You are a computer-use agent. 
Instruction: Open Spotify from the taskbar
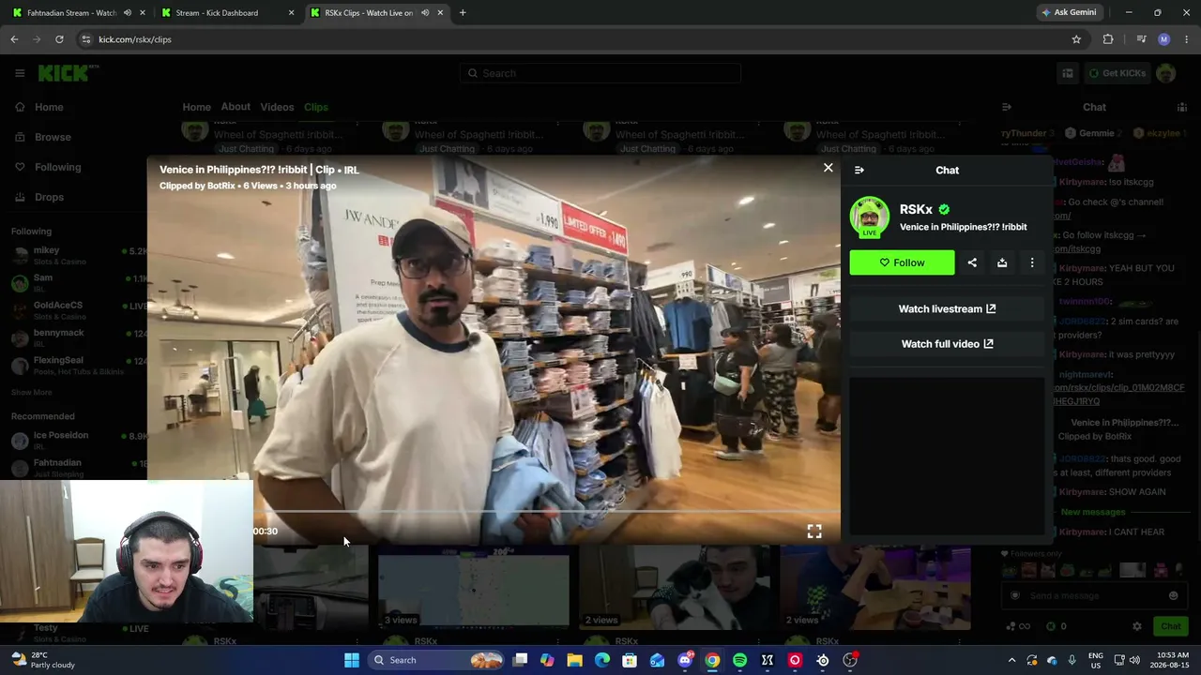click(739, 660)
